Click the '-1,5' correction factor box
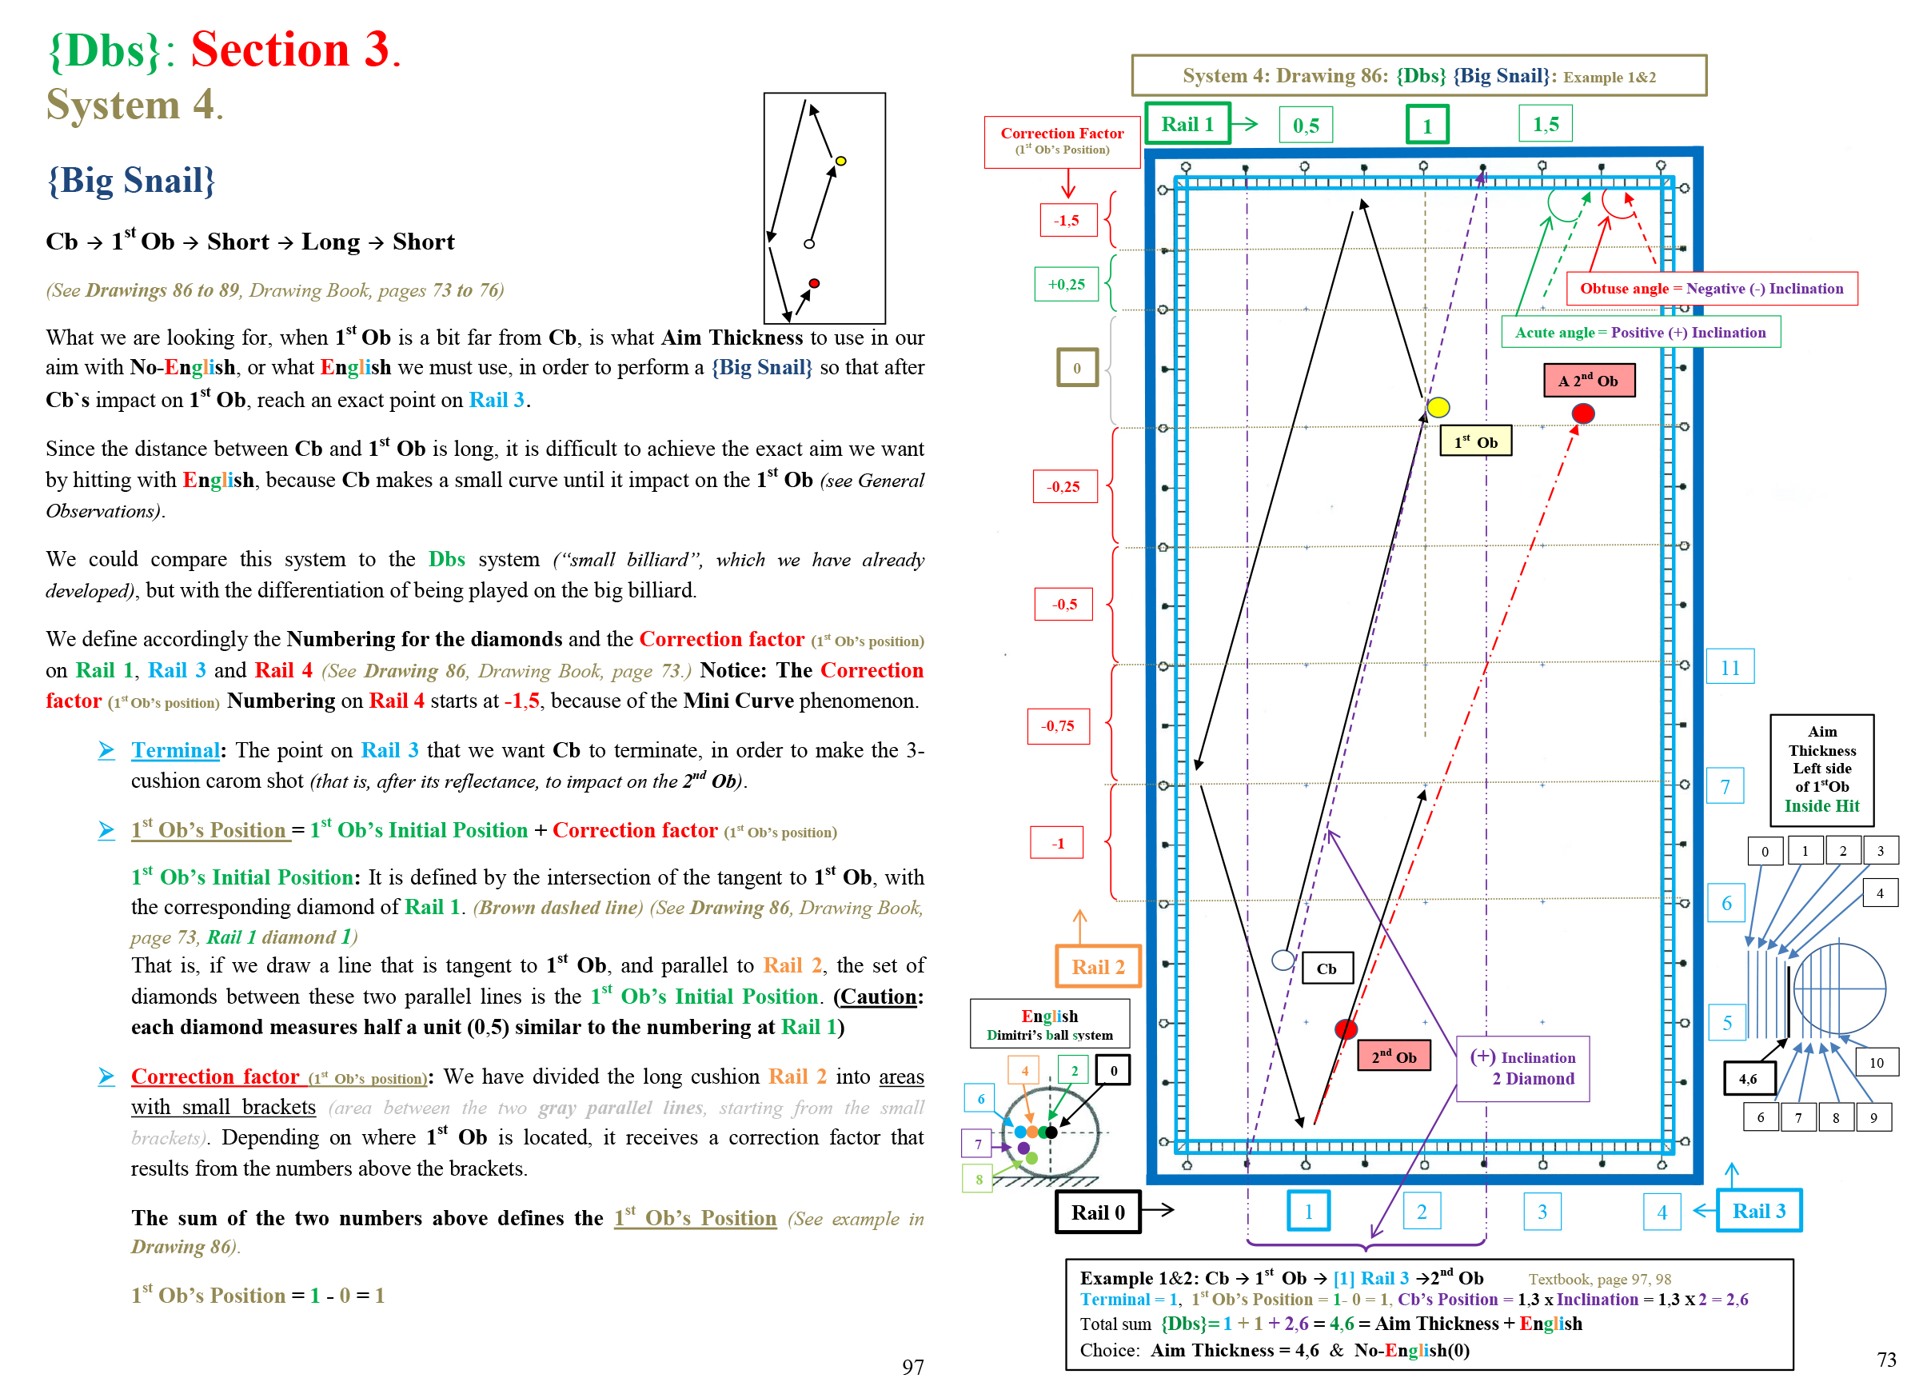 click(x=1069, y=220)
